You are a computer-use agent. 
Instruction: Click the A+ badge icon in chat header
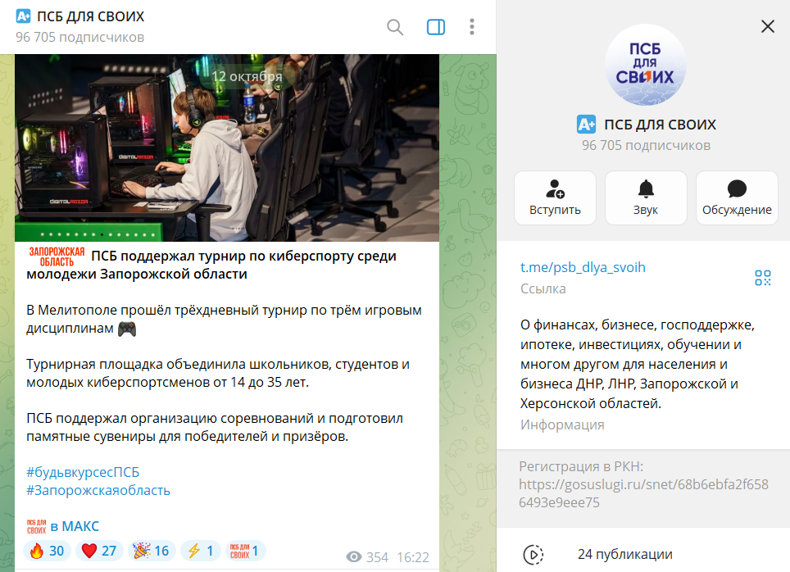tap(23, 16)
